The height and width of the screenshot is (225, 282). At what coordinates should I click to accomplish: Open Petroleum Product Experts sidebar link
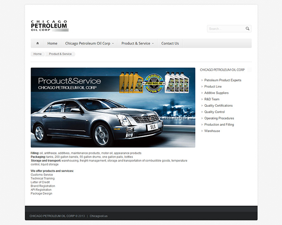pyautogui.click(x=223, y=80)
